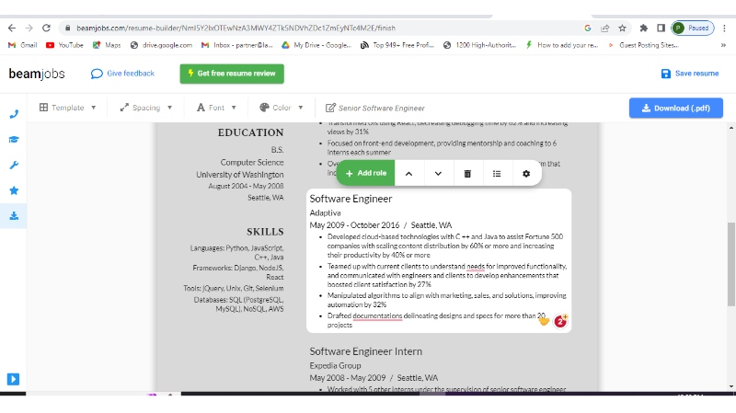Click the blue play button at bottom left

[x=13, y=379]
